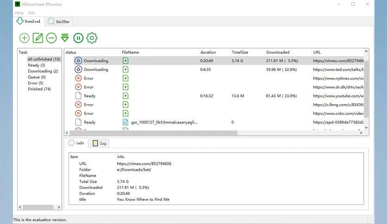Click video file icon in ted.com row
The image size is (387, 224).
(x=125, y=69)
